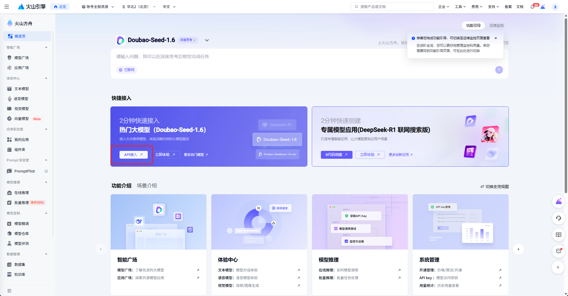The image size is (568, 296).
Task: Open the hamburger menu at top left
Action: (x=7, y=7)
